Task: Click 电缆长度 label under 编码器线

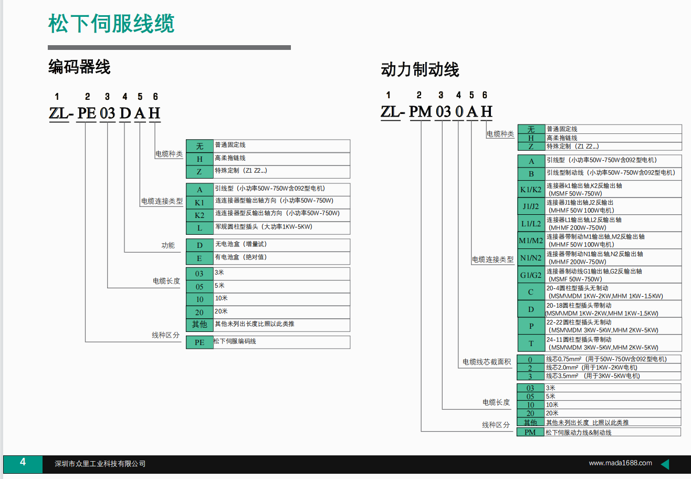Action: [x=166, y=281]
